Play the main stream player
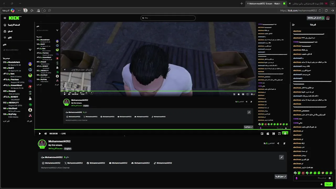 (40, 134)
